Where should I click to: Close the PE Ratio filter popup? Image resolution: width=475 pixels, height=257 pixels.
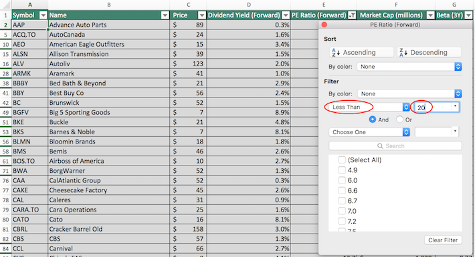[x=324, y=25]
